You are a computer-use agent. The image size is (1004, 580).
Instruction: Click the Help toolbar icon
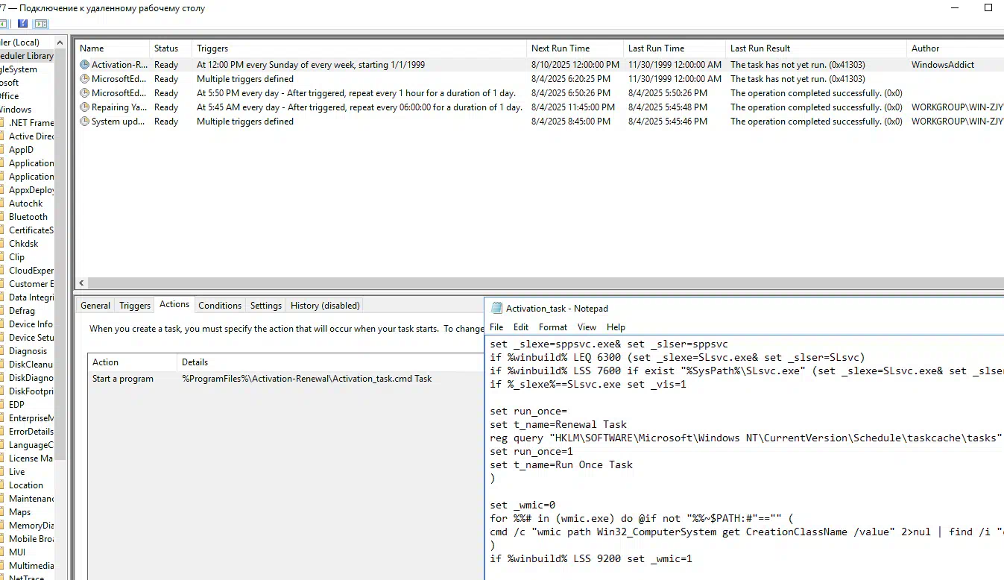tap(23, 25)
